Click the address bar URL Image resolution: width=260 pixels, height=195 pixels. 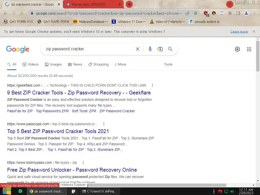click(x=109, y=13)
